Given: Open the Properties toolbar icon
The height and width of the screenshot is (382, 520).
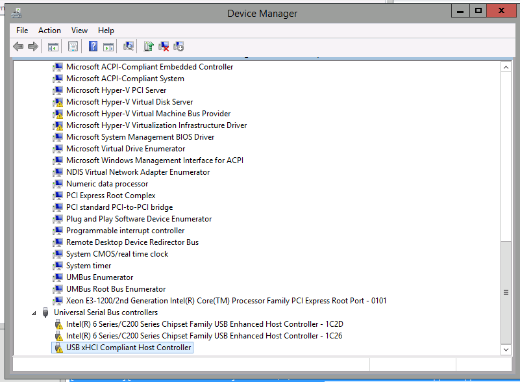Looking at the screenshot, I should tap(73, 47).
